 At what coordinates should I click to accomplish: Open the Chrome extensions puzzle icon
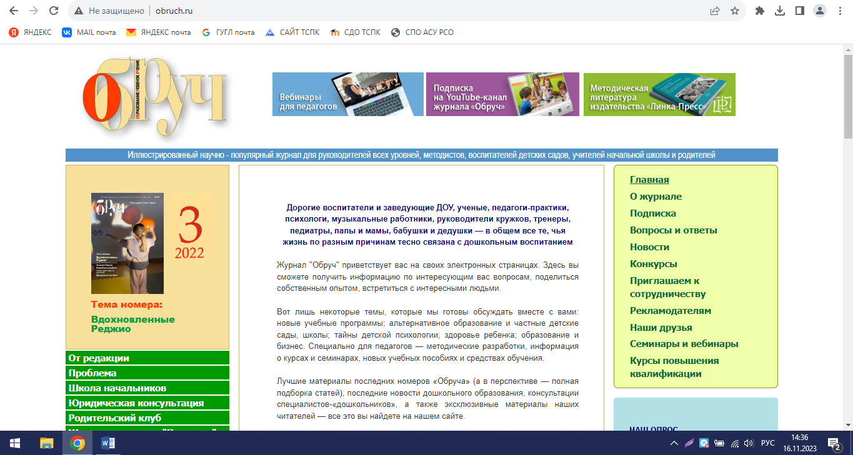click(760, 11)
